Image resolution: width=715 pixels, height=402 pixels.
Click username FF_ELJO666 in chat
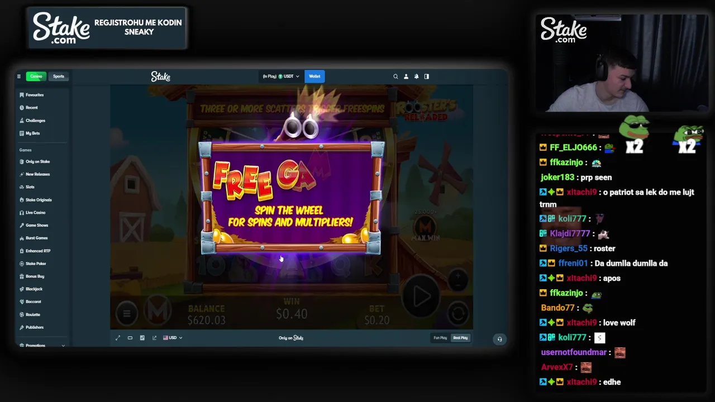pos(573,147)
